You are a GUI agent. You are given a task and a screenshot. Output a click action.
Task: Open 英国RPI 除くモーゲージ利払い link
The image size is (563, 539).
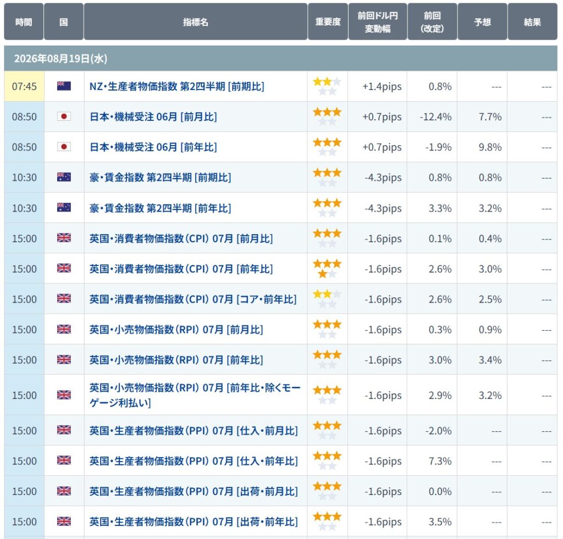[195, 395]
